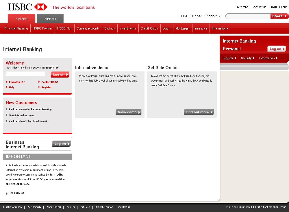The width and height of the screenshot is (289, 212).
Task: Open the HSBC United Kingdom country dropdown
Action: coord(201,16)
